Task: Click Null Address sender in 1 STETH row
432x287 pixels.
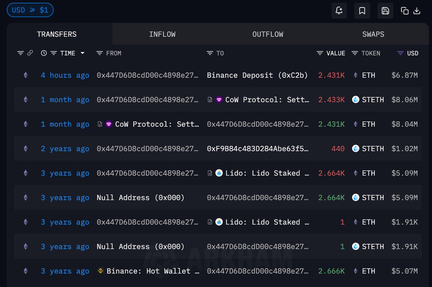Action: click(140, 247)
